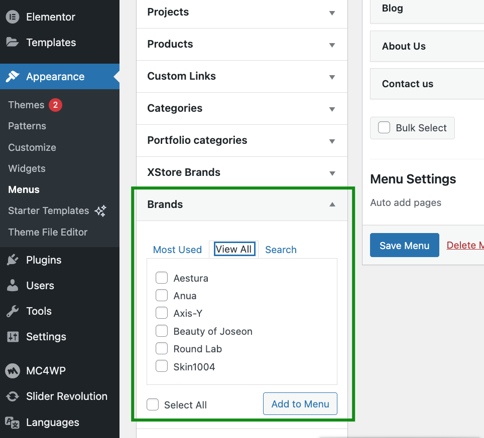This screenshot has width=484, height=438.
Task: Click the Elementor sidebar icon
Action: (13, 17)
